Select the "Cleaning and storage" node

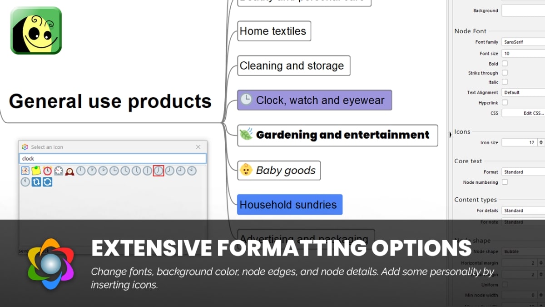coord(294,65)
